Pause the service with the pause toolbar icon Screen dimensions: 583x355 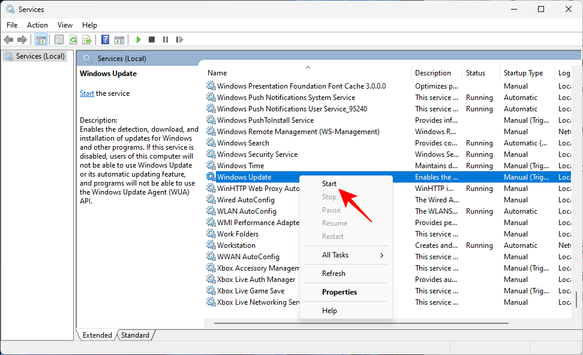tap(166, 39)
